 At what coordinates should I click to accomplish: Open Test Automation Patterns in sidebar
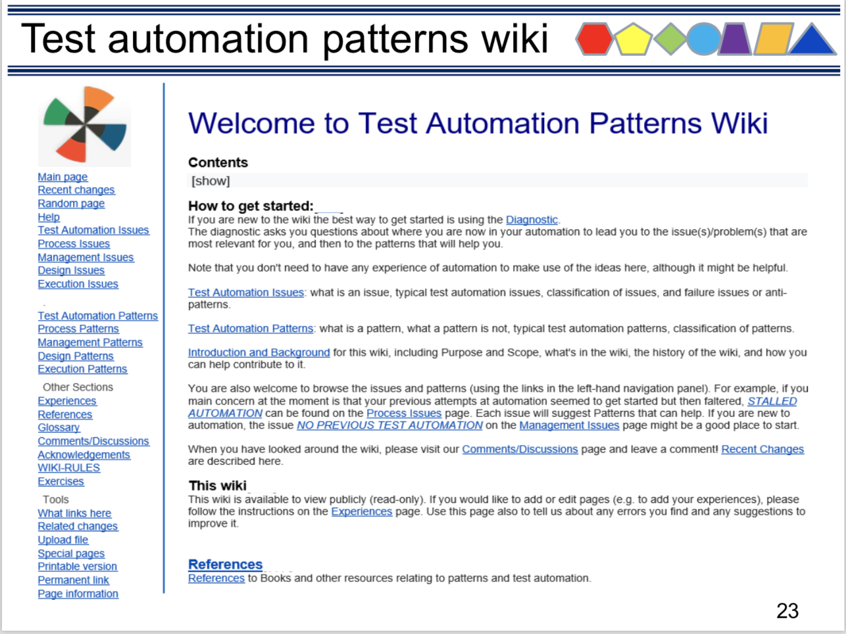click(97, 316)
